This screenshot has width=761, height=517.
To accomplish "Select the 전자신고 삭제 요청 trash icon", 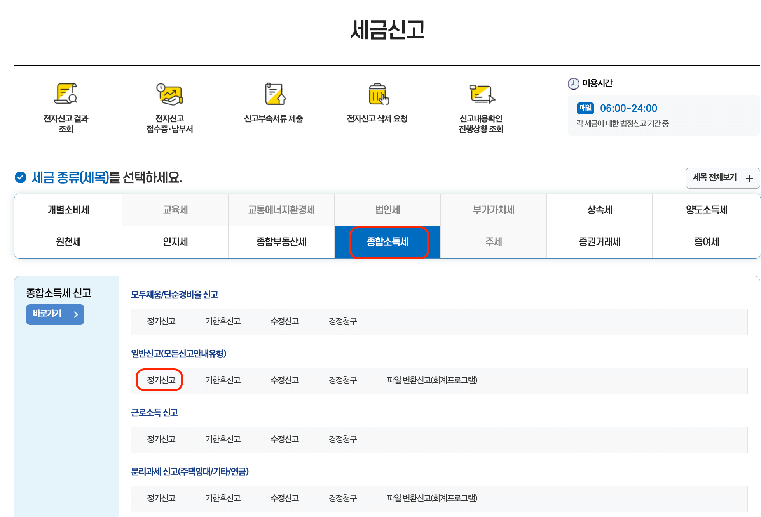I will click(378, 94).
